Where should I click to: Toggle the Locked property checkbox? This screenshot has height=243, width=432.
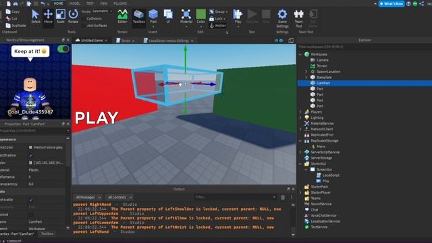(x=31, y=215)
